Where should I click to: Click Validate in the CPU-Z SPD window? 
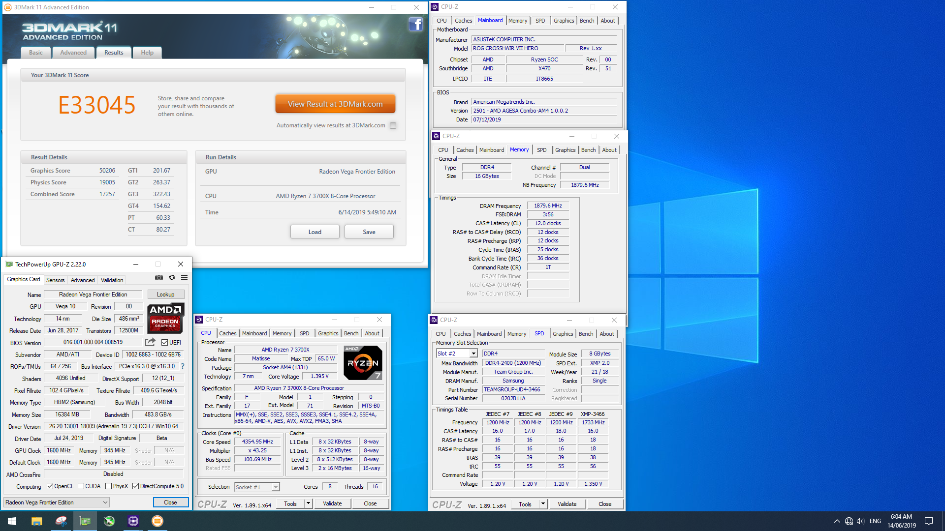[567, 504]
